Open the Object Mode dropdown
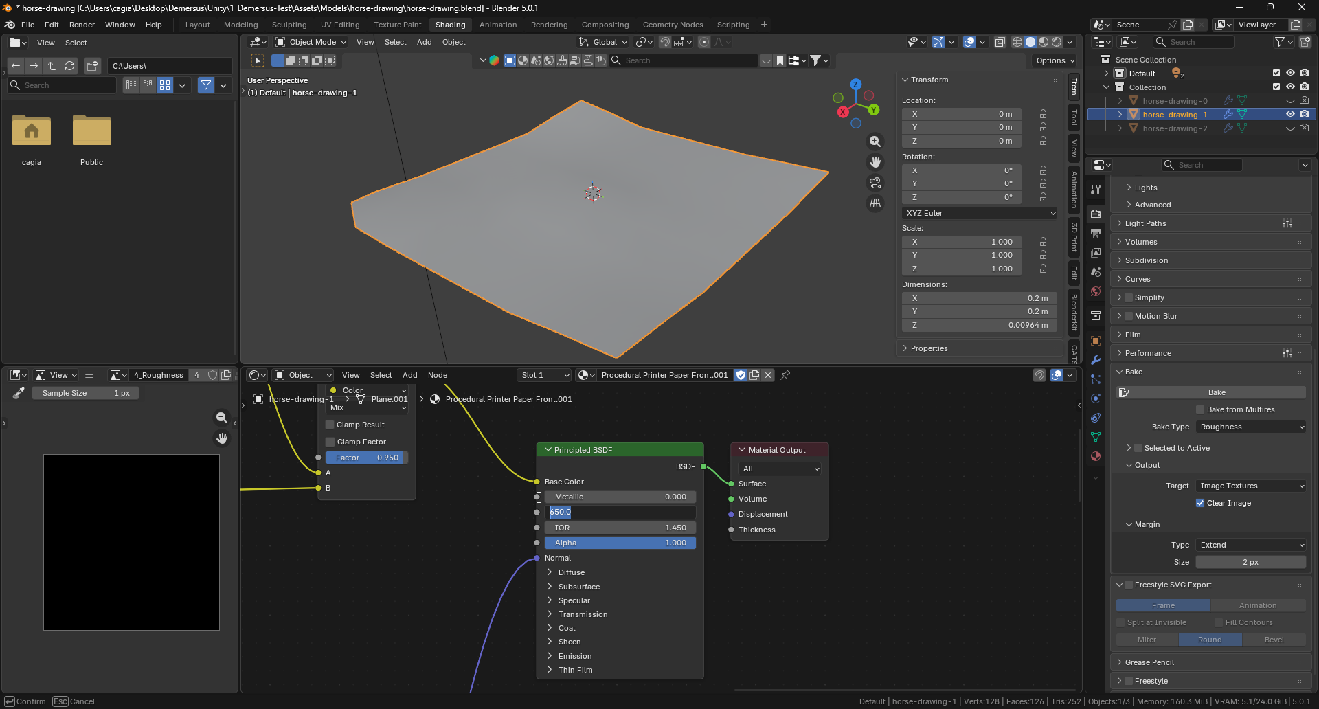 pos(311,42)
